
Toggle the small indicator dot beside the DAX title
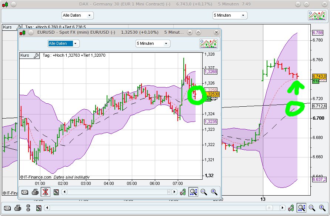pos(14,3)
